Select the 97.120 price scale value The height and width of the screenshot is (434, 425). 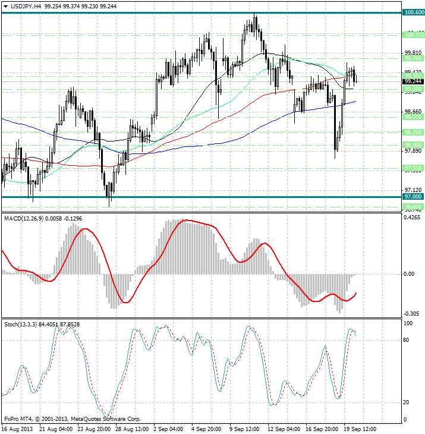click(413, 190)
